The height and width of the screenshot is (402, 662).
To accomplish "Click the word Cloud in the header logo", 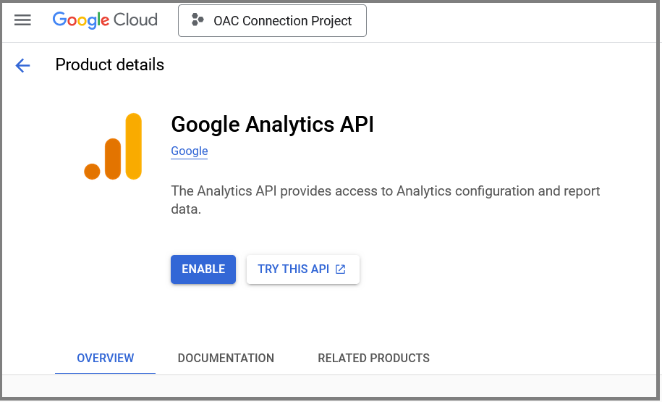I will click(x=136, y=20).
